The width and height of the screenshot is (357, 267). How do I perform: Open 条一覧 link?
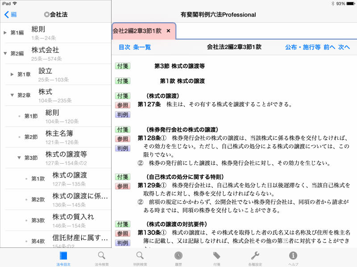tap(142, 47)
